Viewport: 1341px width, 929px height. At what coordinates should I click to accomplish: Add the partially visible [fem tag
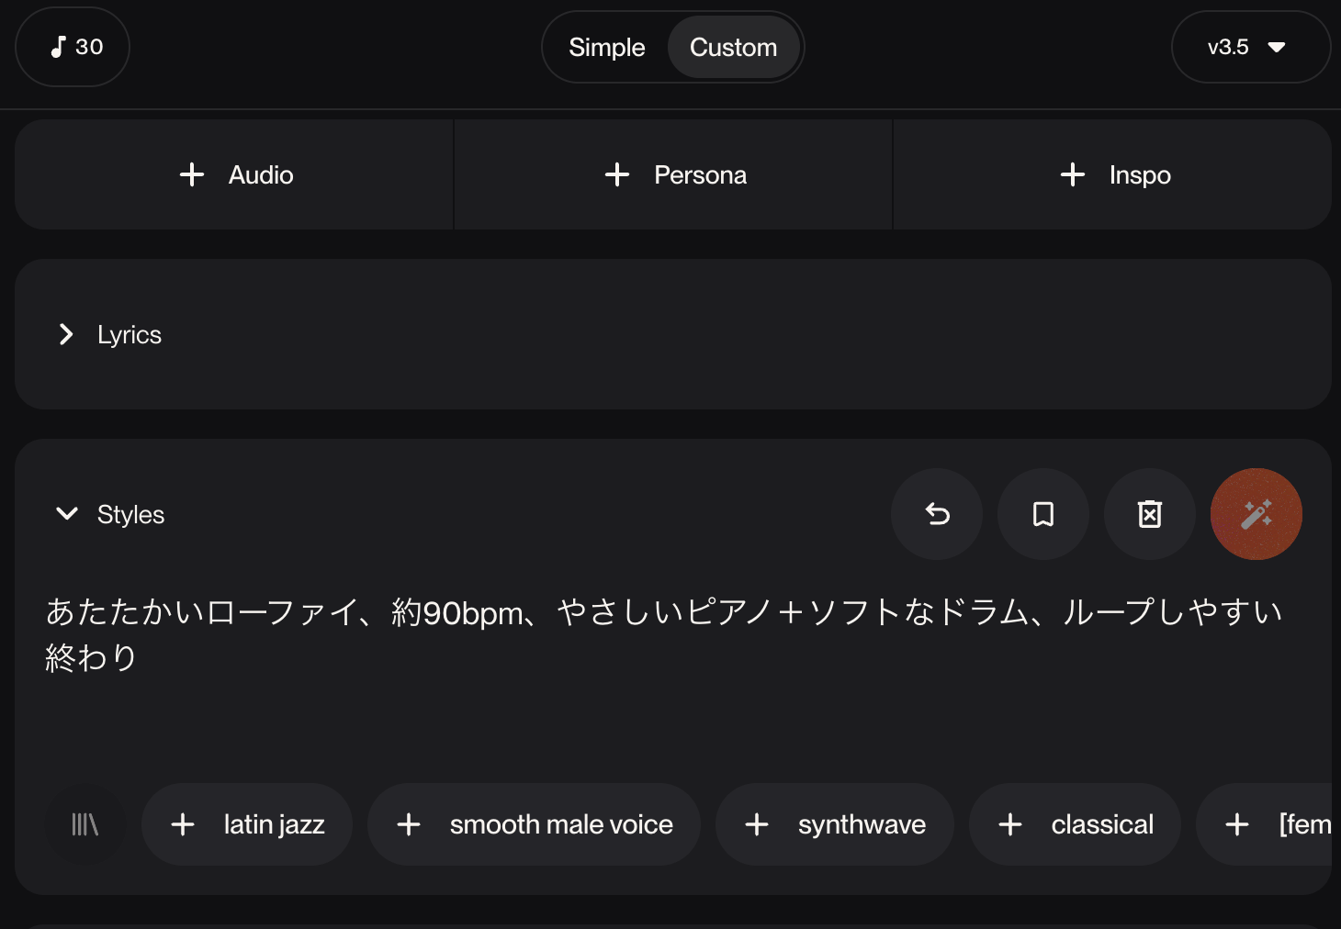coord(1277,824)
